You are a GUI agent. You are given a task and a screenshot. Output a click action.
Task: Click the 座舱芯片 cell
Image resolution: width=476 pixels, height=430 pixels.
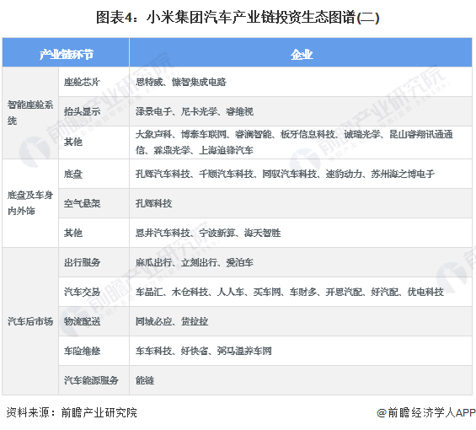tap(94, 82)
